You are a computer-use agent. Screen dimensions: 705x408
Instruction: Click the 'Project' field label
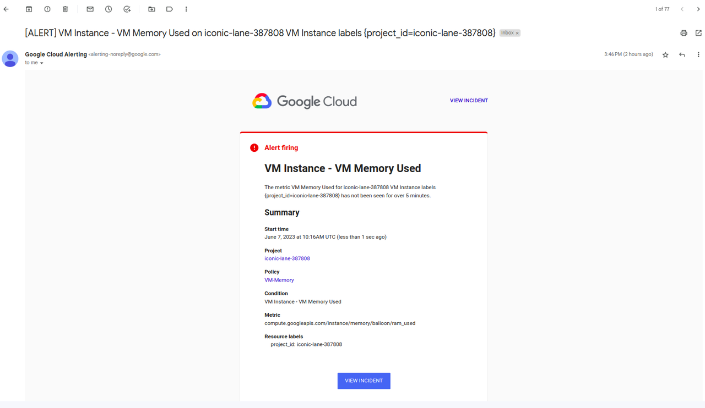(x=273, y=251)
